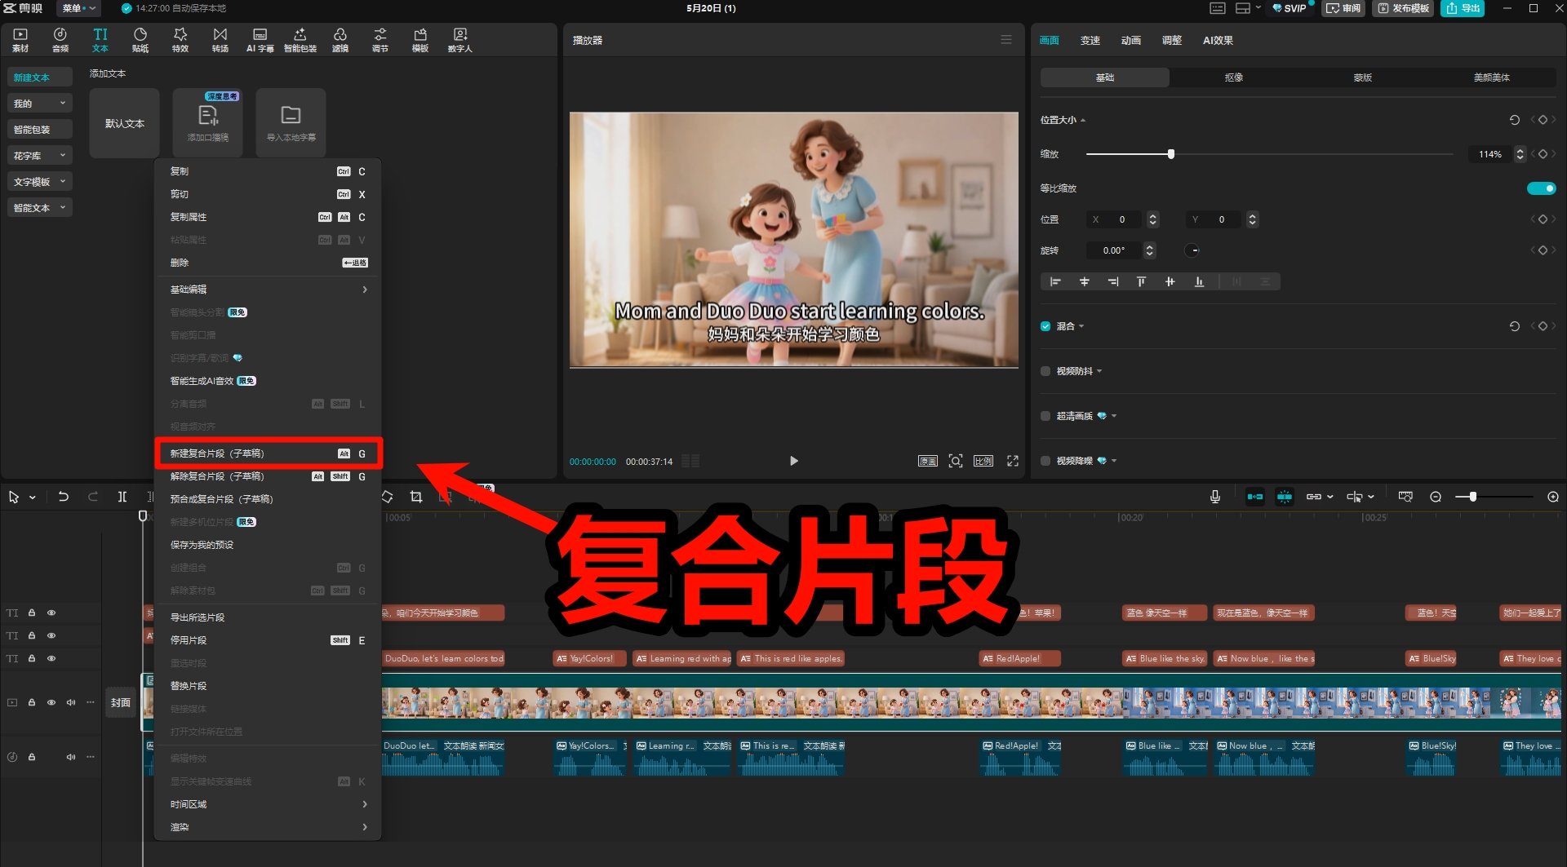Hide the first text track with eye toggle

[51, 613]
